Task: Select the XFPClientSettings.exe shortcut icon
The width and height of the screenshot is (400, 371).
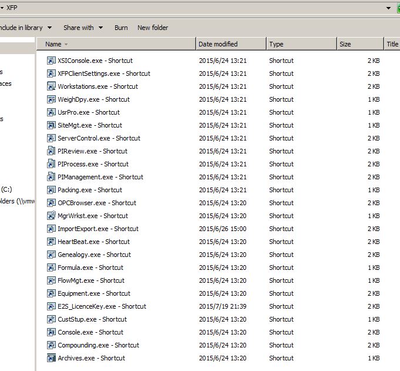Action: click(x=51, y=73)
